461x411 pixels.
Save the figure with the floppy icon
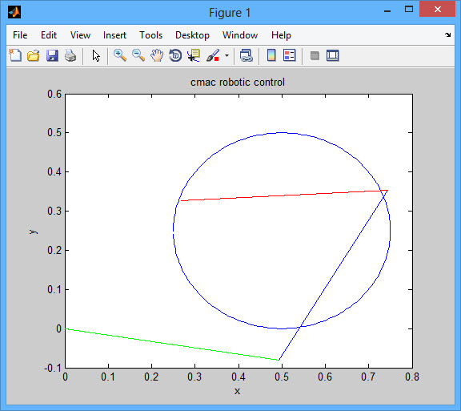click(x=52, y=55)
